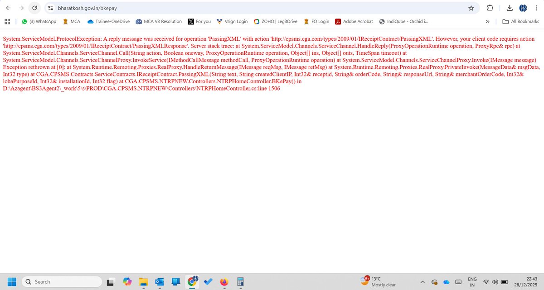Screen dimensions: 544x290
Task: Reload the bharatkosh page
Action: click(35, 8)
